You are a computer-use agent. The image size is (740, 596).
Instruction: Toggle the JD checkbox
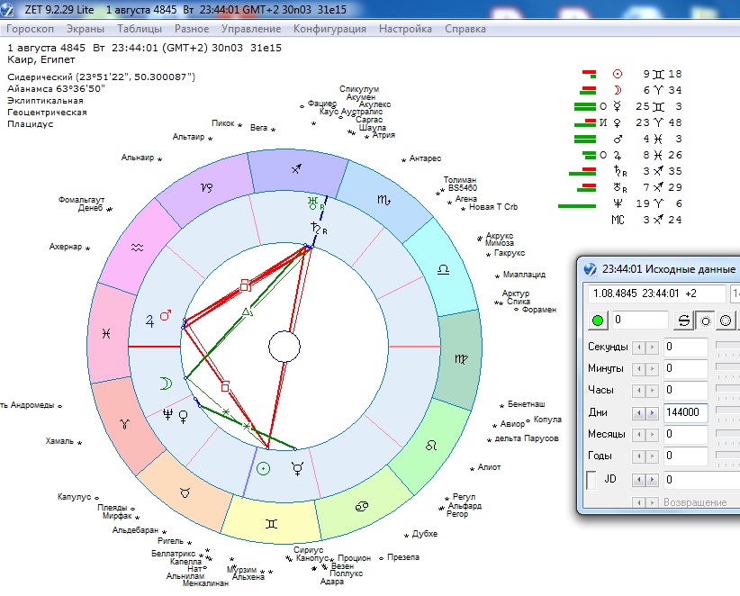pos(591,480)
